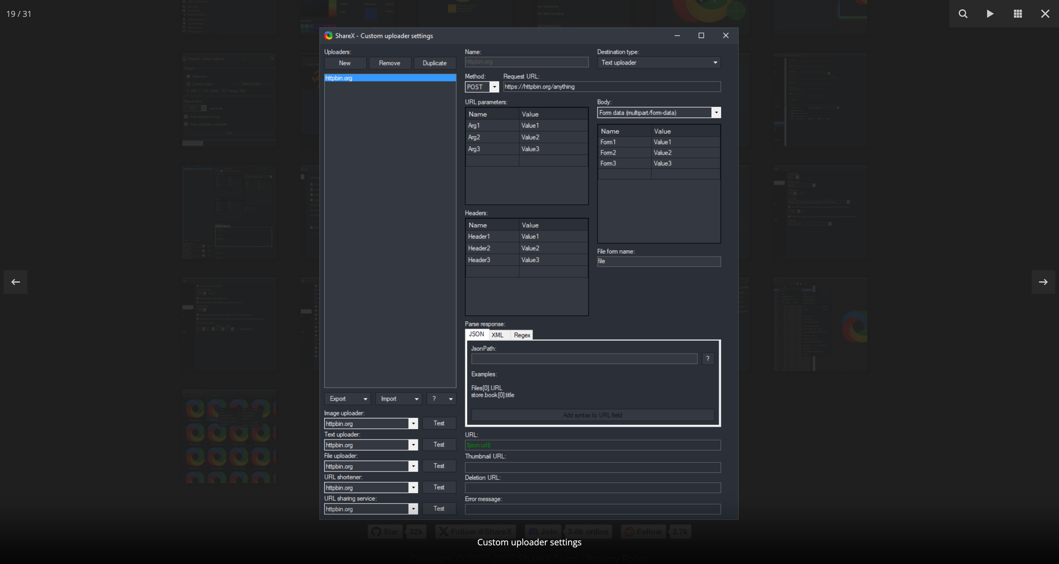The image size is (1059, 564).
Task: Click the Deletion URL field
Action: point(593,488)
